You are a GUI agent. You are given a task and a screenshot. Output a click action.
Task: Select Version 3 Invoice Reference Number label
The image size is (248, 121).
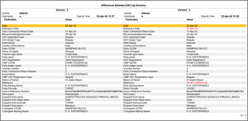point(137,91)
